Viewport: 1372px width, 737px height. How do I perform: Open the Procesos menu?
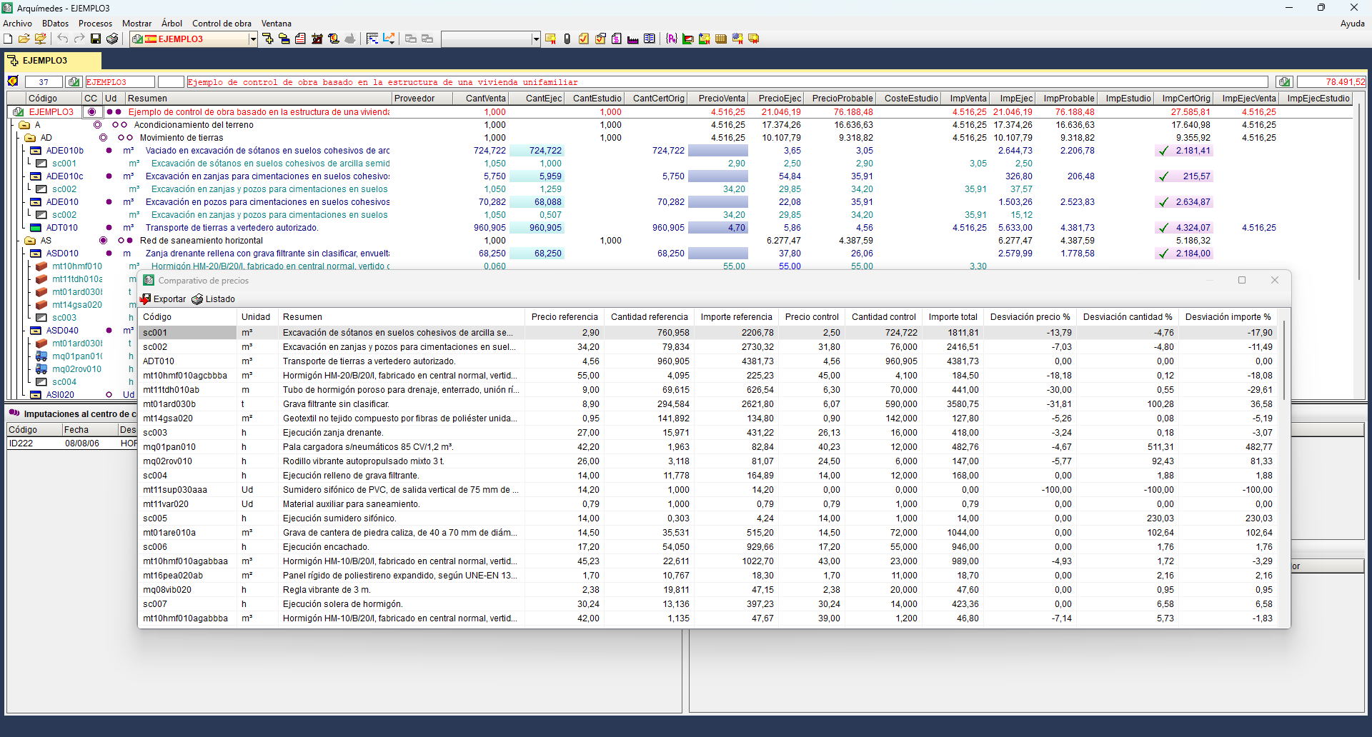(95, 24)
